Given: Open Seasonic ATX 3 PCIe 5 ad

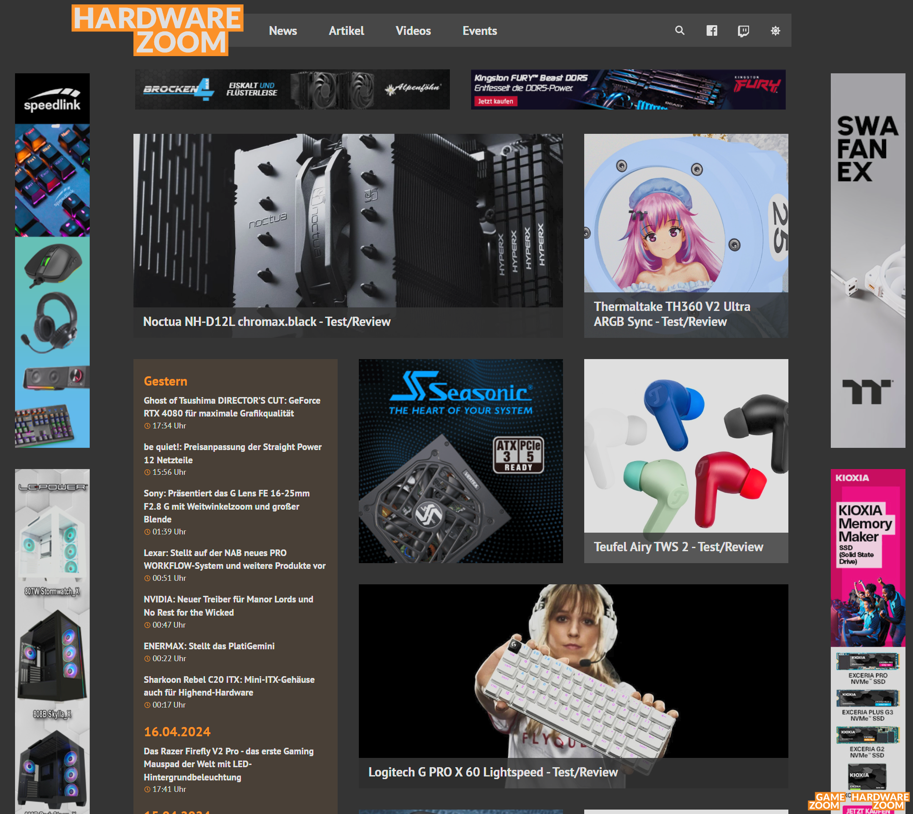Looking at the screenshot, I should tap(460, 461).
